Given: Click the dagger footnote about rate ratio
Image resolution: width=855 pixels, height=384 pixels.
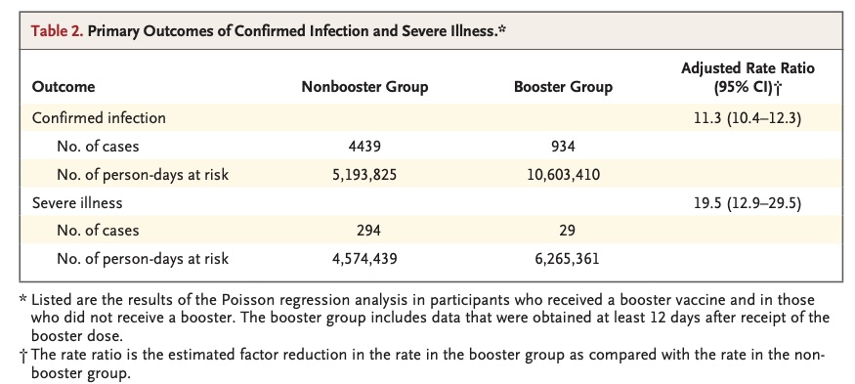Looking at the screenshot, I should pyautogui.click(x=422, y=363).
